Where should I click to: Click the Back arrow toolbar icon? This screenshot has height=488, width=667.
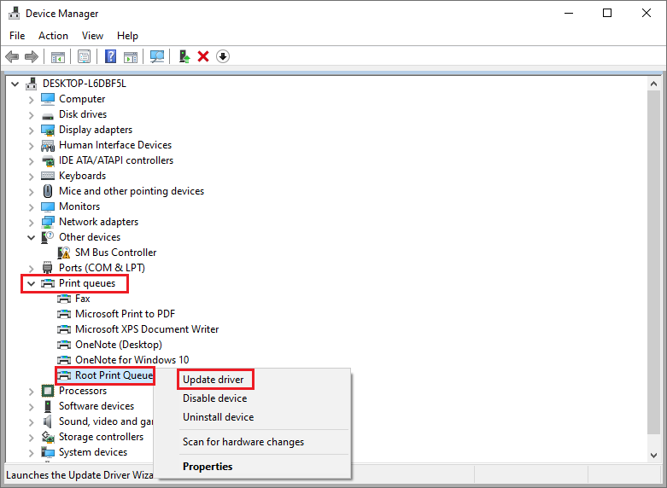(12, 56)
